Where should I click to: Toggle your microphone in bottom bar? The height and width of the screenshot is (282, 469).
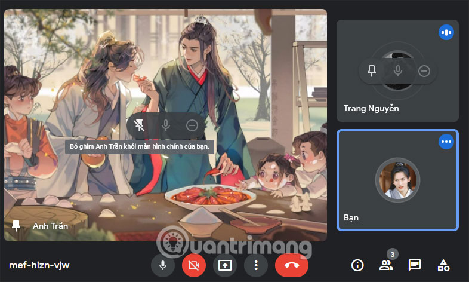(163, 265)
